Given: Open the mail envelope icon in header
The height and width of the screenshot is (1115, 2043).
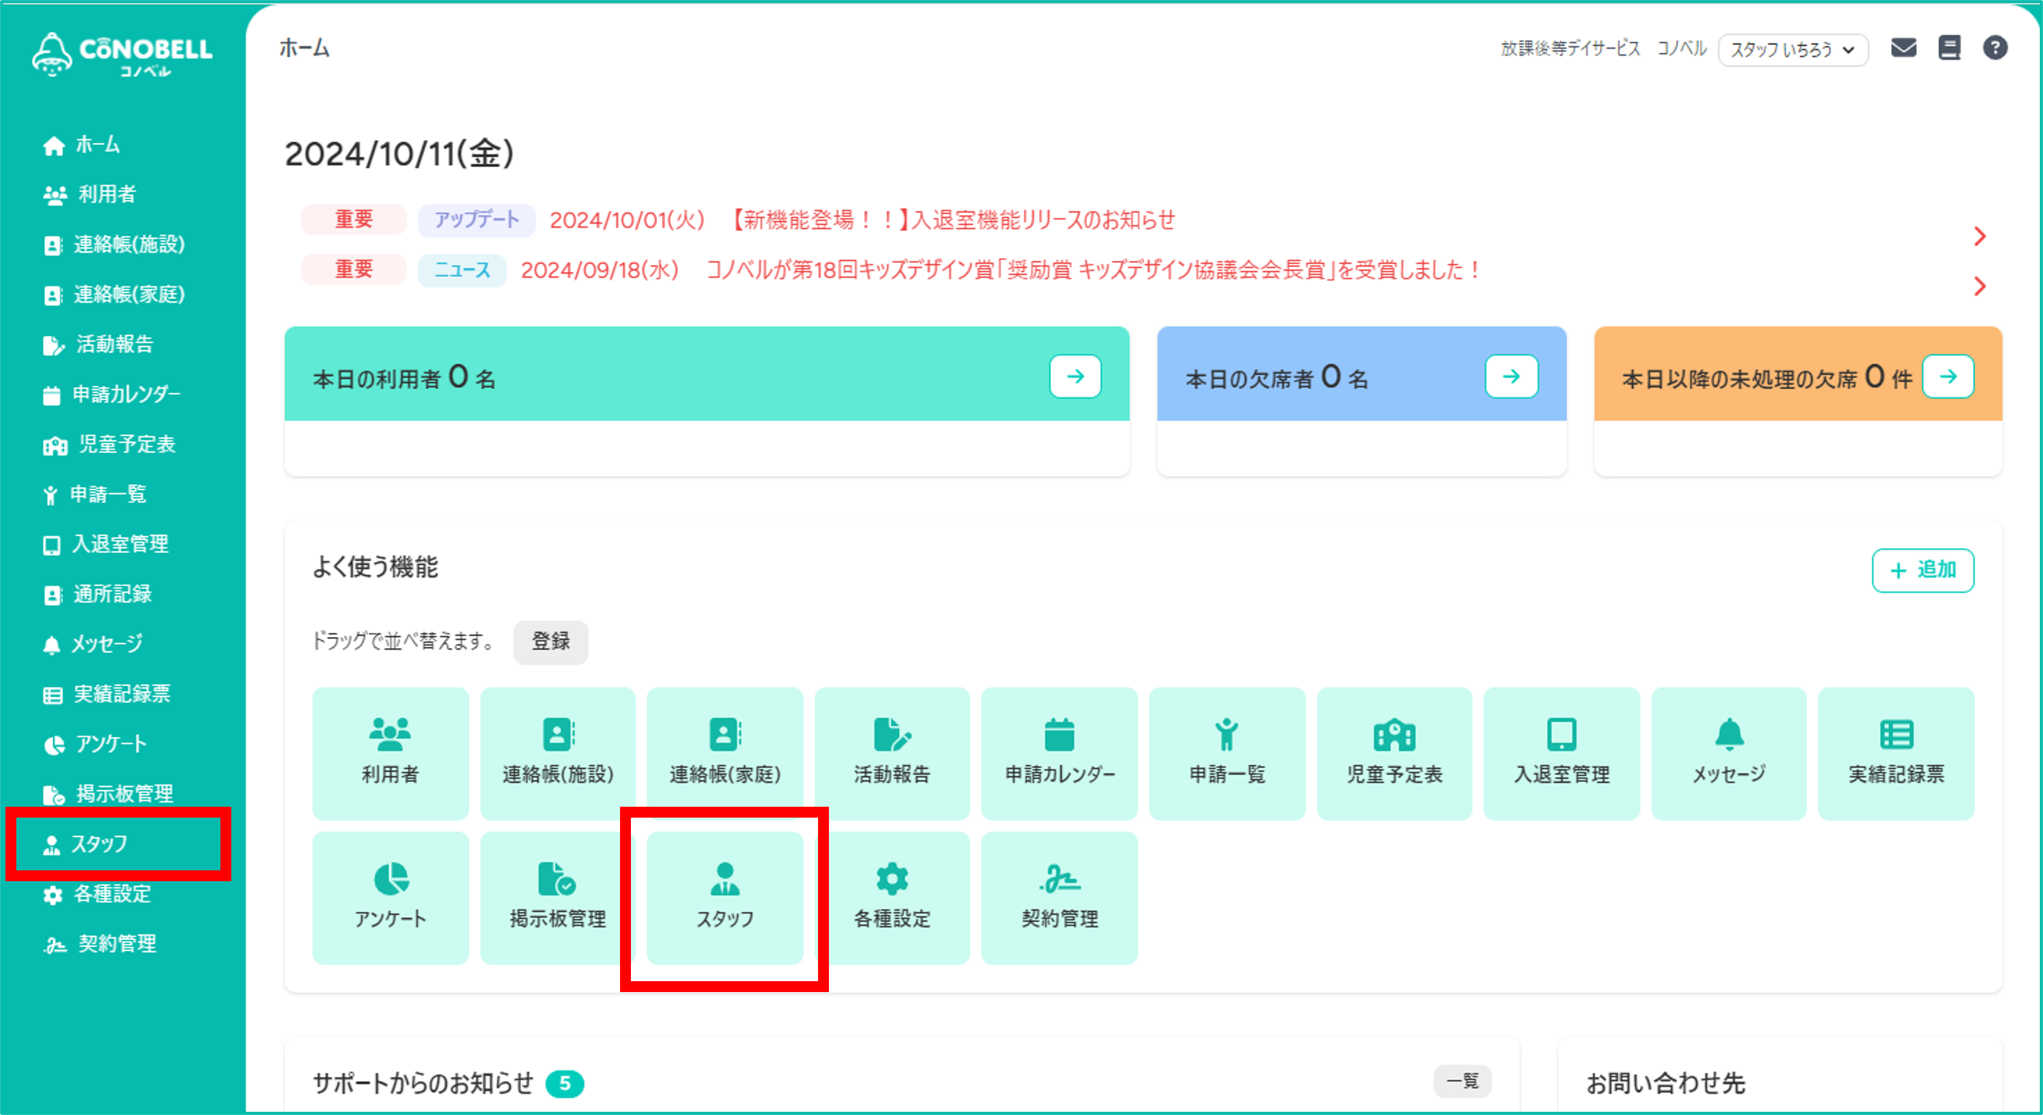Looking at the screenshot, I should pyautogui.click(x=1903, y=48).
